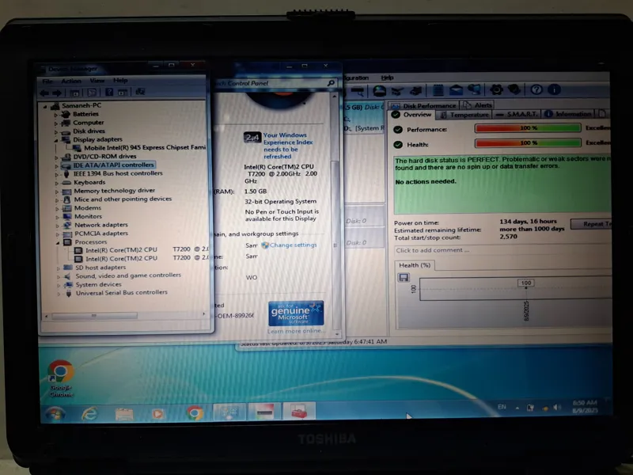
Task: Expand the Keyboards node
Action: 56,183
